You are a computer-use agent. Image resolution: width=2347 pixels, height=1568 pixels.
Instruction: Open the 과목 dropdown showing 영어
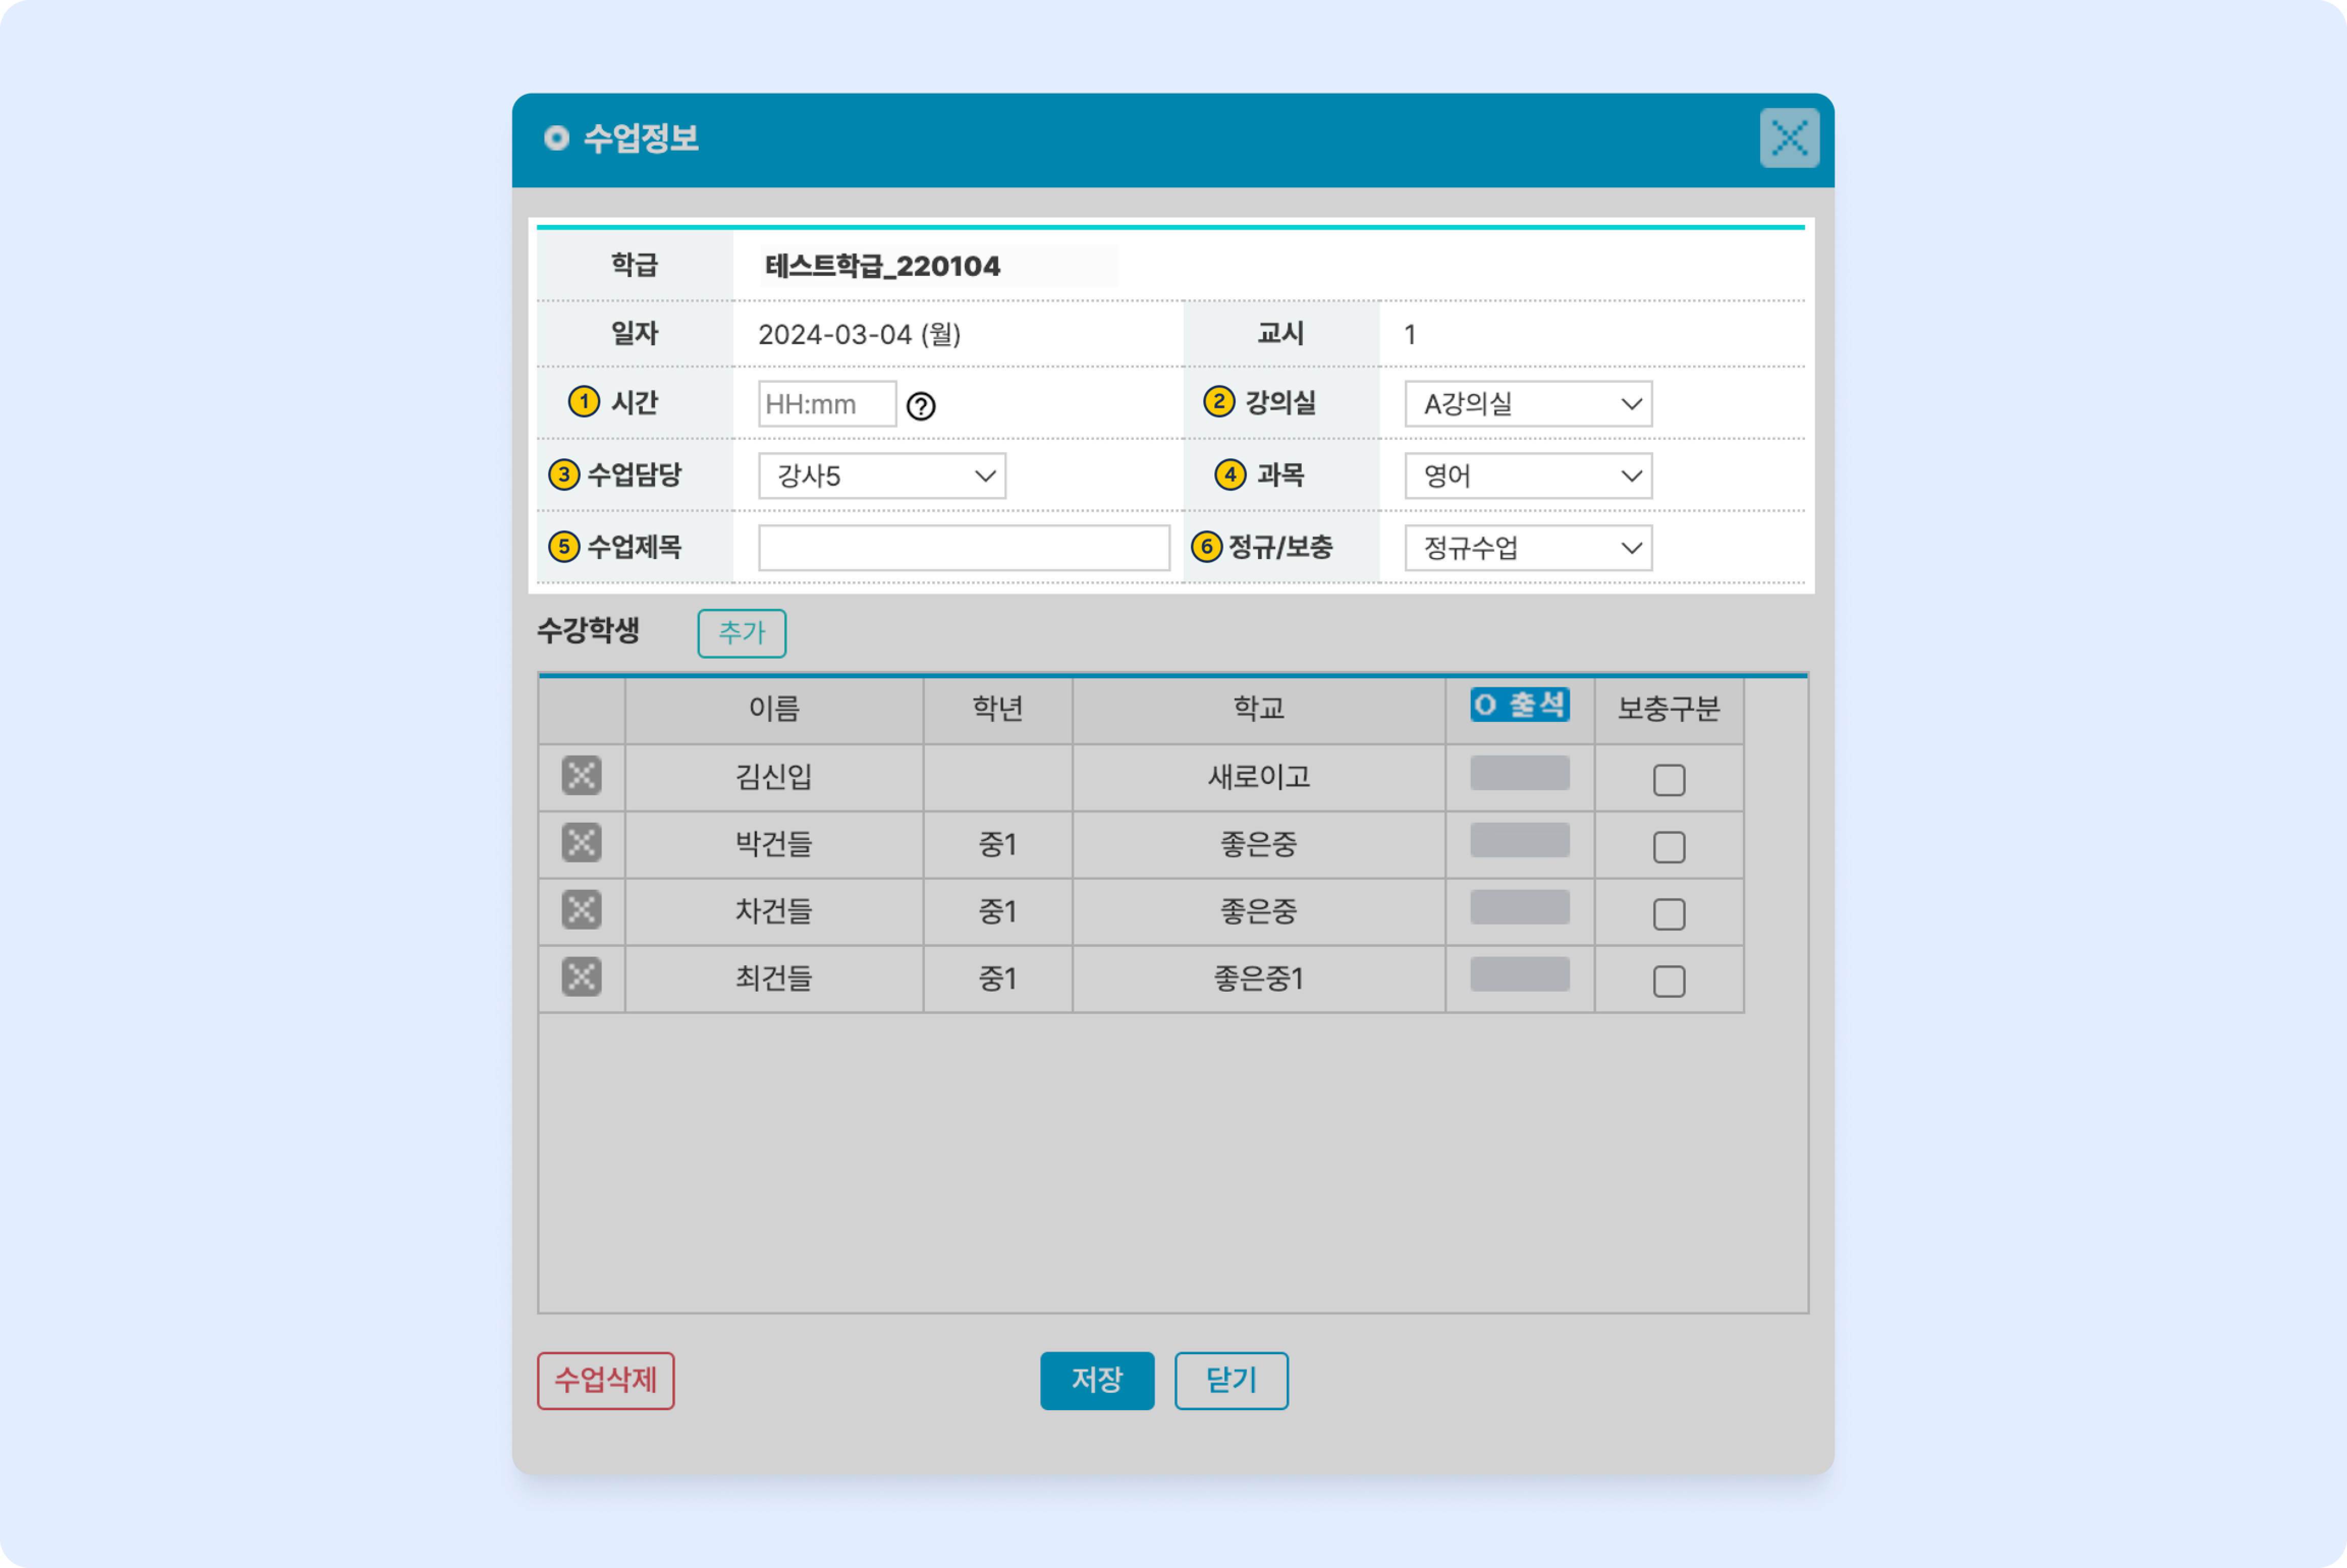[x=1527, y=476]
